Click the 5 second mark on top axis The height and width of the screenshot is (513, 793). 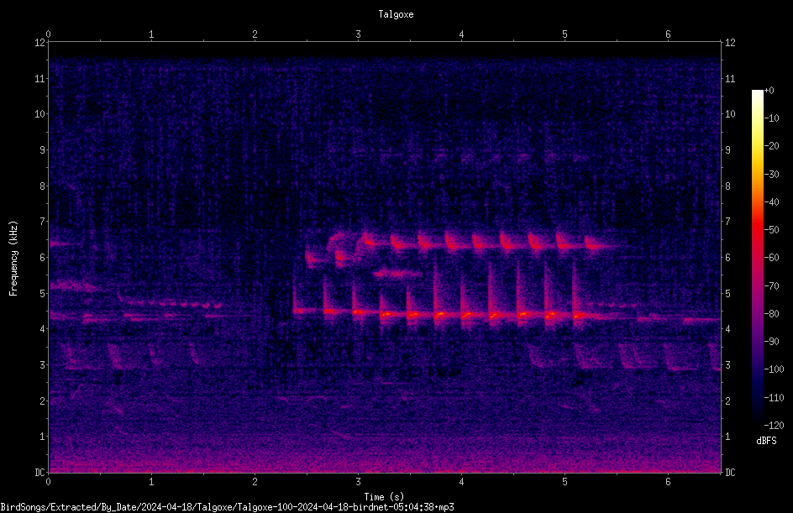click(x=565, y=34)
